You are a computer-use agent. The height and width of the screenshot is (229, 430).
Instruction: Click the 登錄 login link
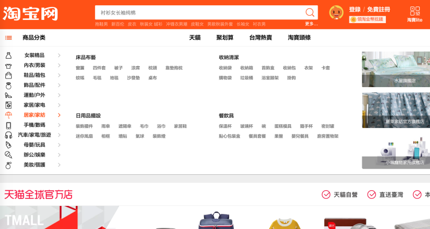[x=355, y=10]
